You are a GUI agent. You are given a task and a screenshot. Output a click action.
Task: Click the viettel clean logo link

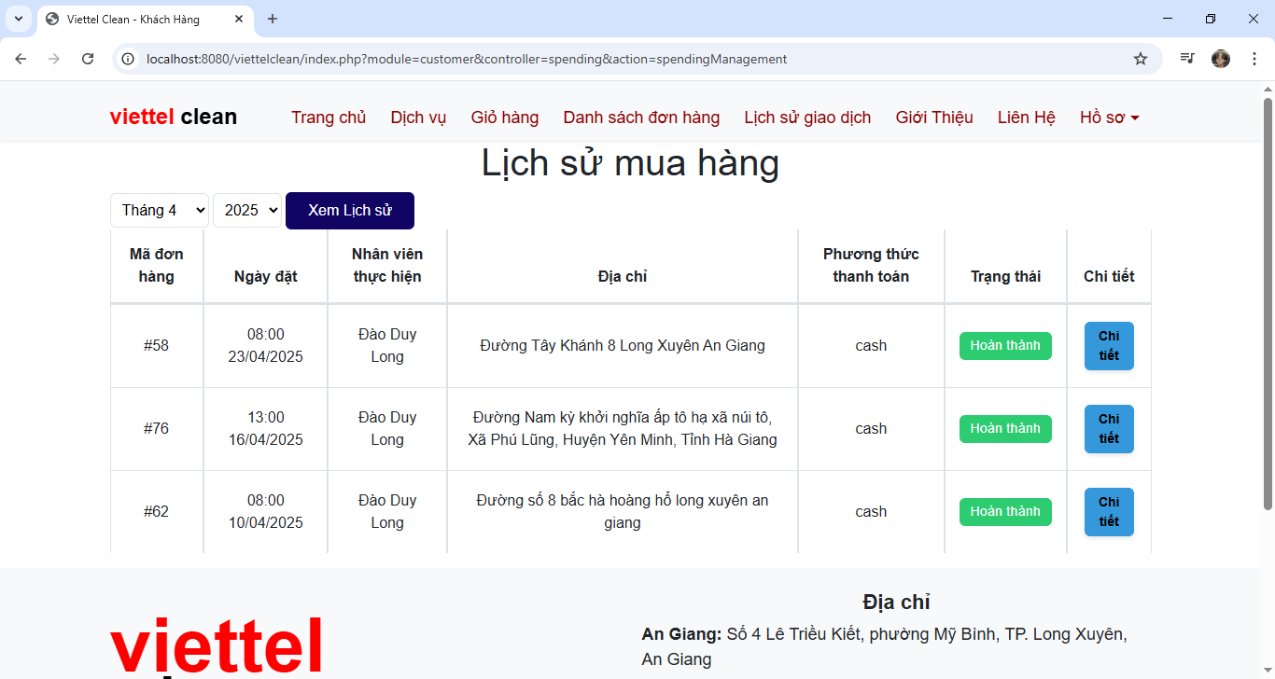coord(174,118)
